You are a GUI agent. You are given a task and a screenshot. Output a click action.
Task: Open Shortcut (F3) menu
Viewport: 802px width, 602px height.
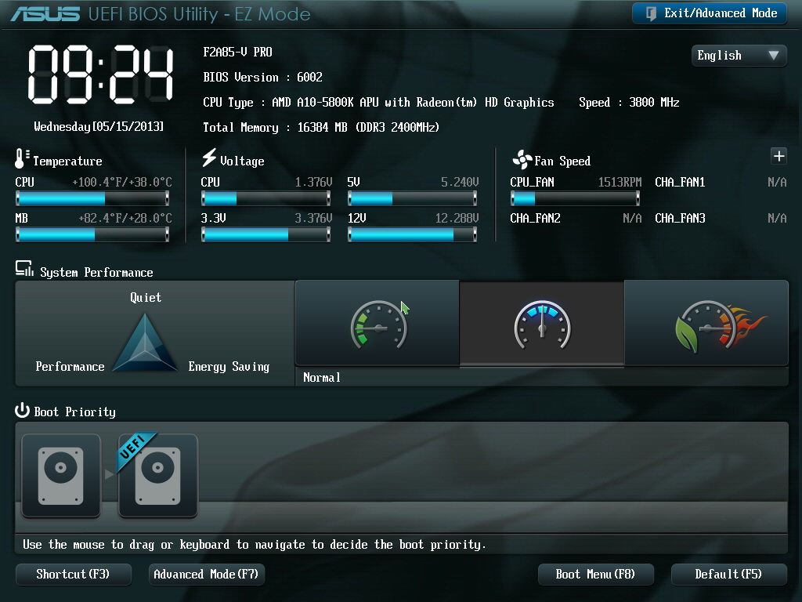[73, 575]
